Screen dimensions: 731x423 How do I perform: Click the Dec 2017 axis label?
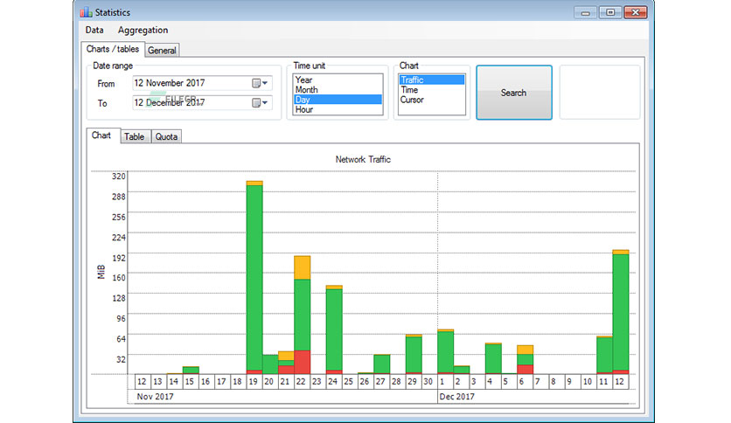456,397
